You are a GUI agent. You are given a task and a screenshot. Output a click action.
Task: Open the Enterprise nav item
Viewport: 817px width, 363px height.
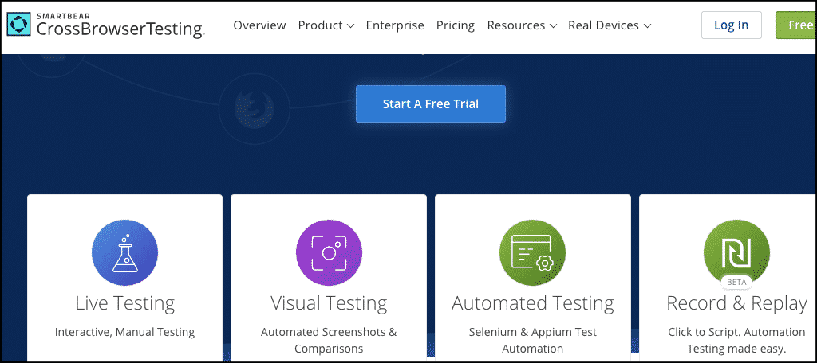(395, 25)
